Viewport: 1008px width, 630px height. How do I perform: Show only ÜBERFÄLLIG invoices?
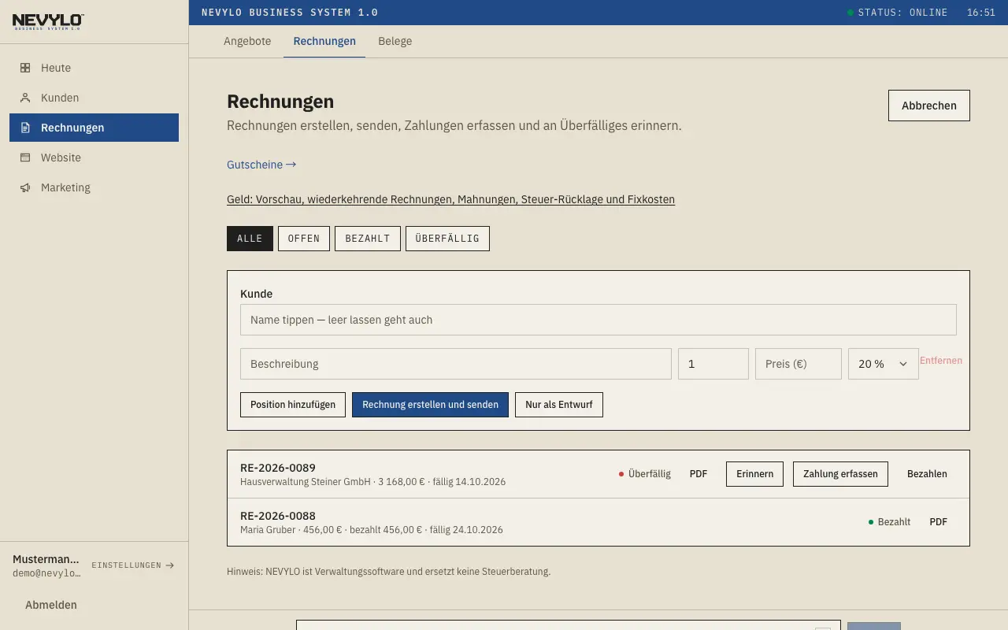pos(447,239)
